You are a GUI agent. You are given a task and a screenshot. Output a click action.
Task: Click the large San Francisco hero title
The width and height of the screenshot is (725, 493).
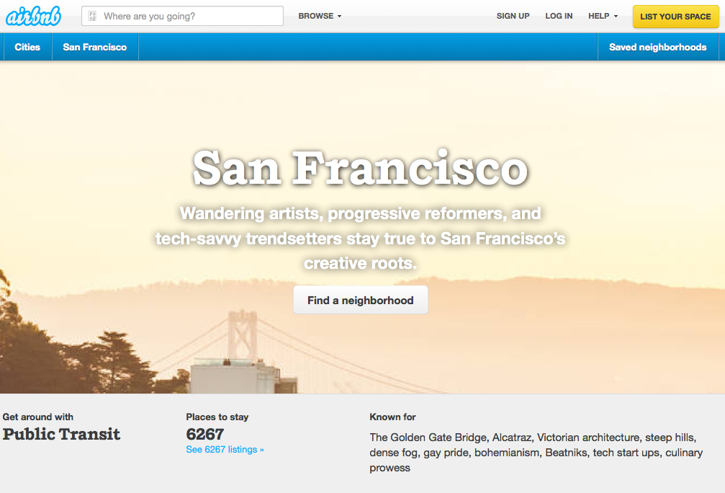360,168
